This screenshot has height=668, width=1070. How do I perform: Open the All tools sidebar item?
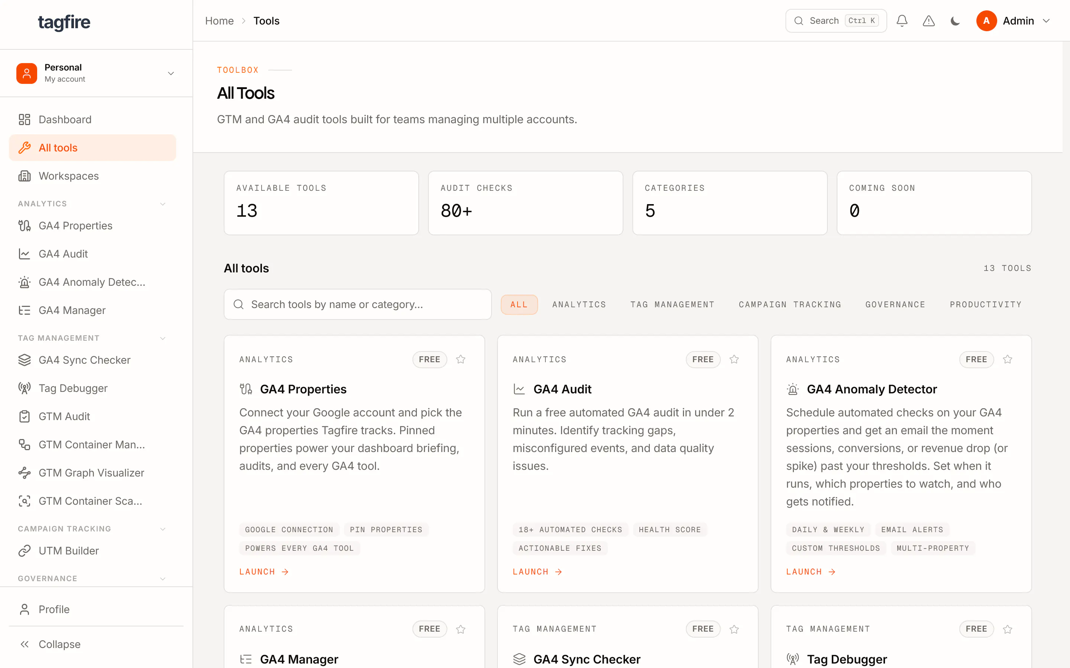(93, 148)
